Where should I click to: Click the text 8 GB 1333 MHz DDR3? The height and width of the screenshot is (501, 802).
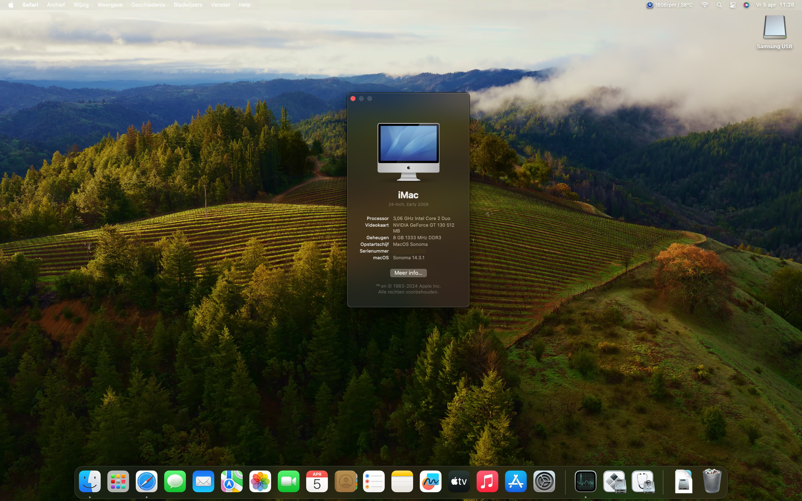[x=417, y=238]
